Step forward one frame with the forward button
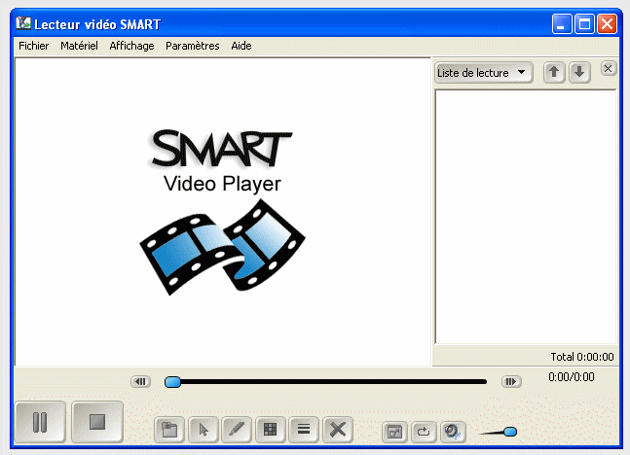The width and height of the screenshot is (630, 455). point(511,381)
